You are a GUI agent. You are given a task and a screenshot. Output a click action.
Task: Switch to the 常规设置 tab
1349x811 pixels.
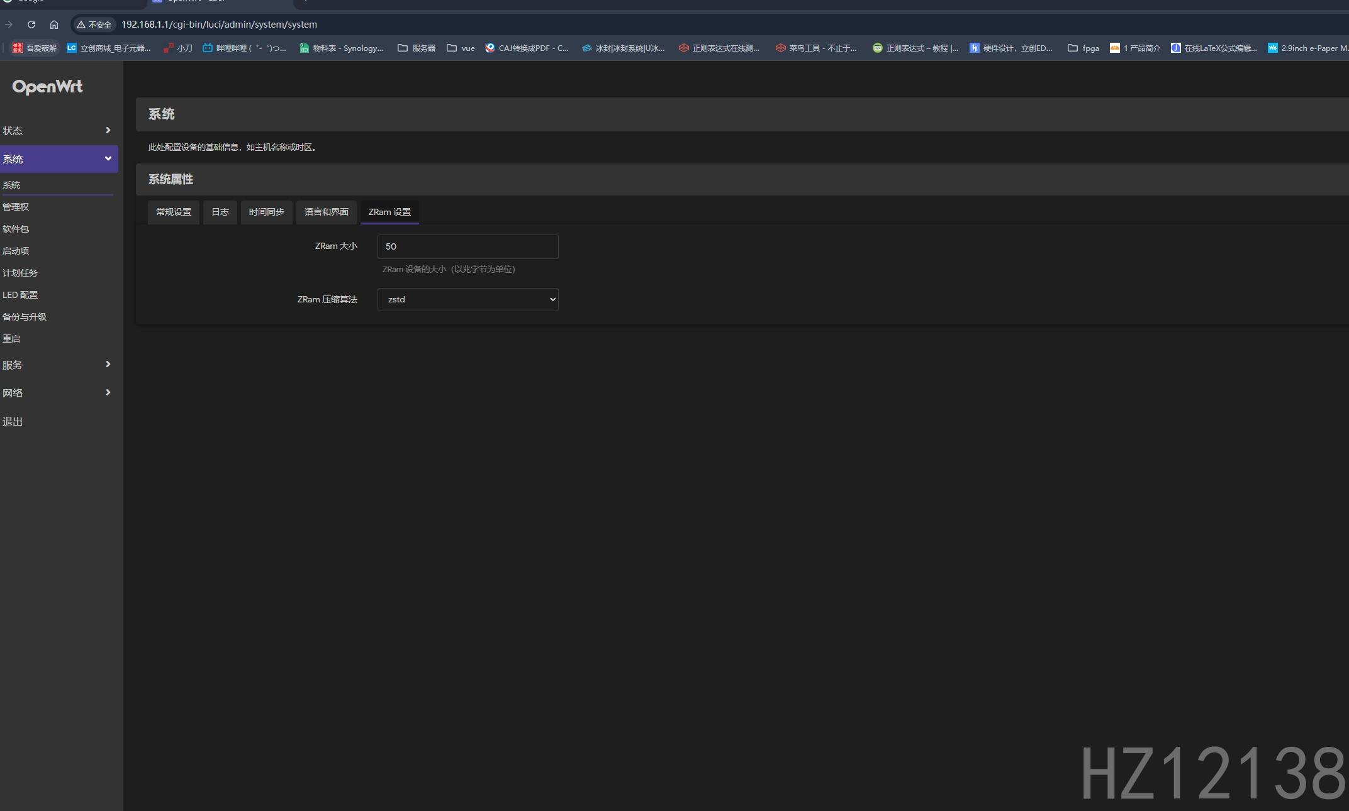(x=174, y=212)
